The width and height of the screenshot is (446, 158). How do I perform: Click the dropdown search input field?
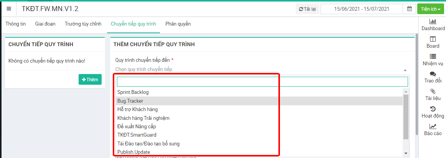point(262,82)
